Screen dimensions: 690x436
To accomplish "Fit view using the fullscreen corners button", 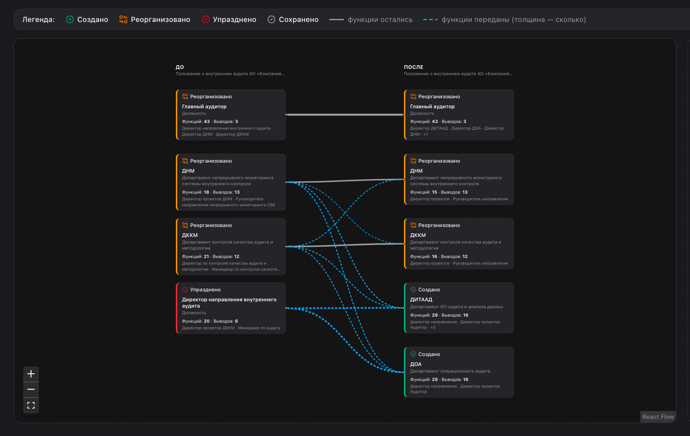I will pos(31,405).
